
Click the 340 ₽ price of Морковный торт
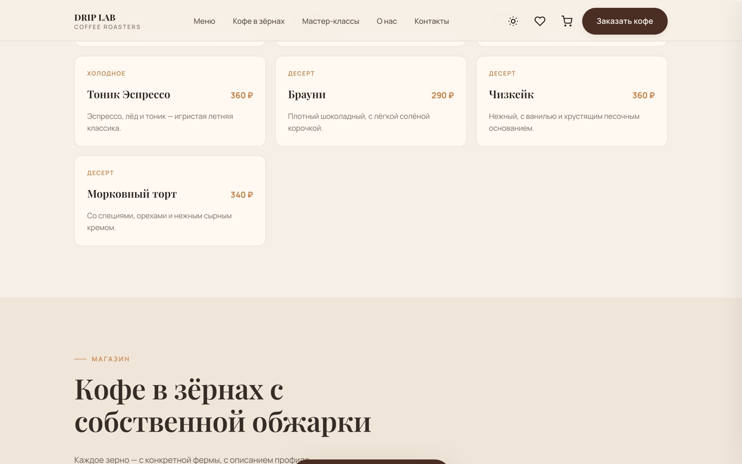point(242,195)
